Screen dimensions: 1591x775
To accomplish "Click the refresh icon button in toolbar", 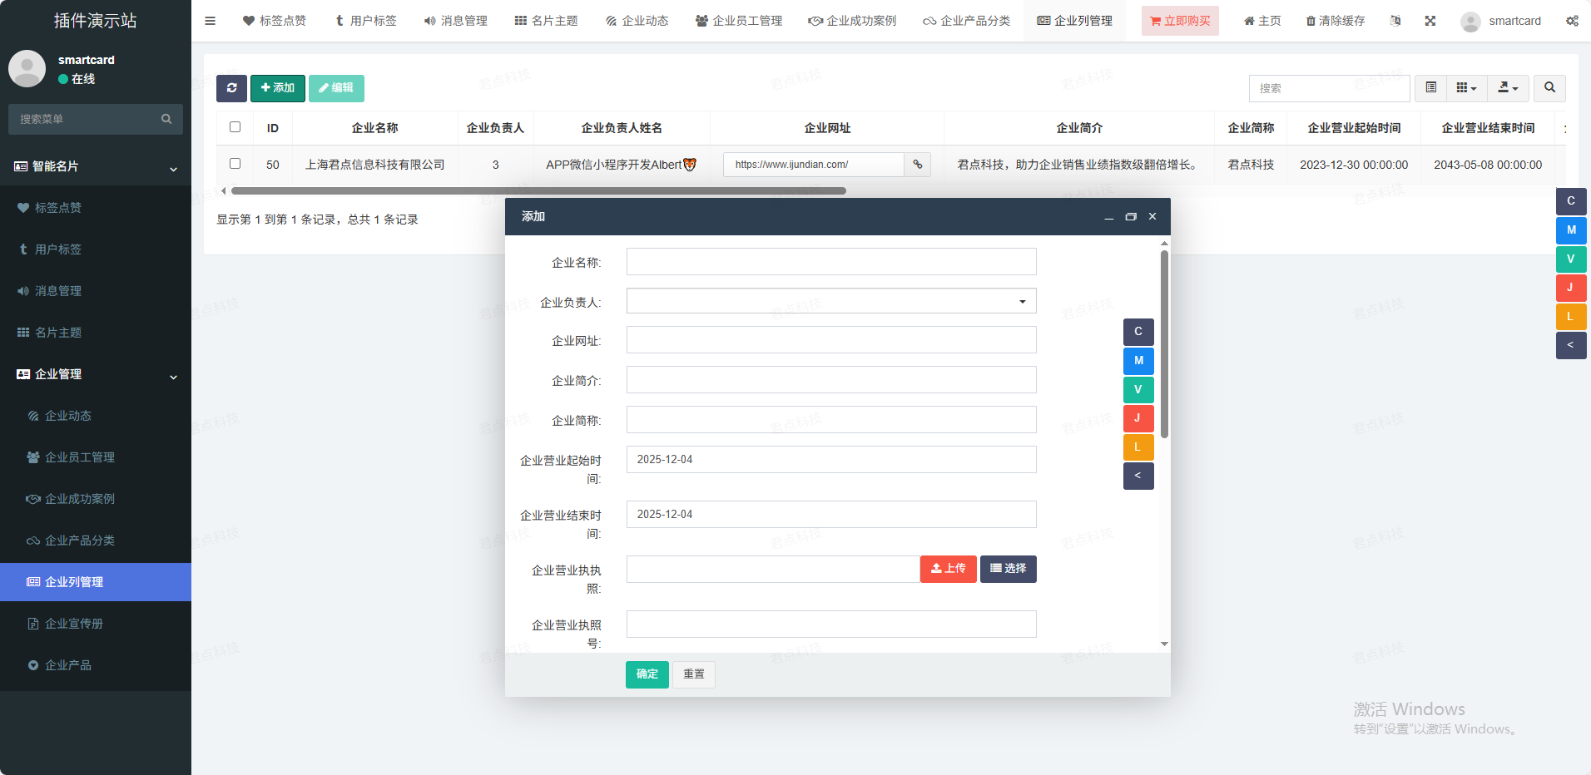I will pyautogui.click(x=231, y=88).
